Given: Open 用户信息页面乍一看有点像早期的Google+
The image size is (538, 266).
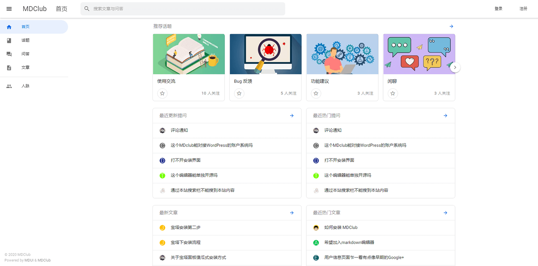Looking at the screenshot, I should point(381,258).
